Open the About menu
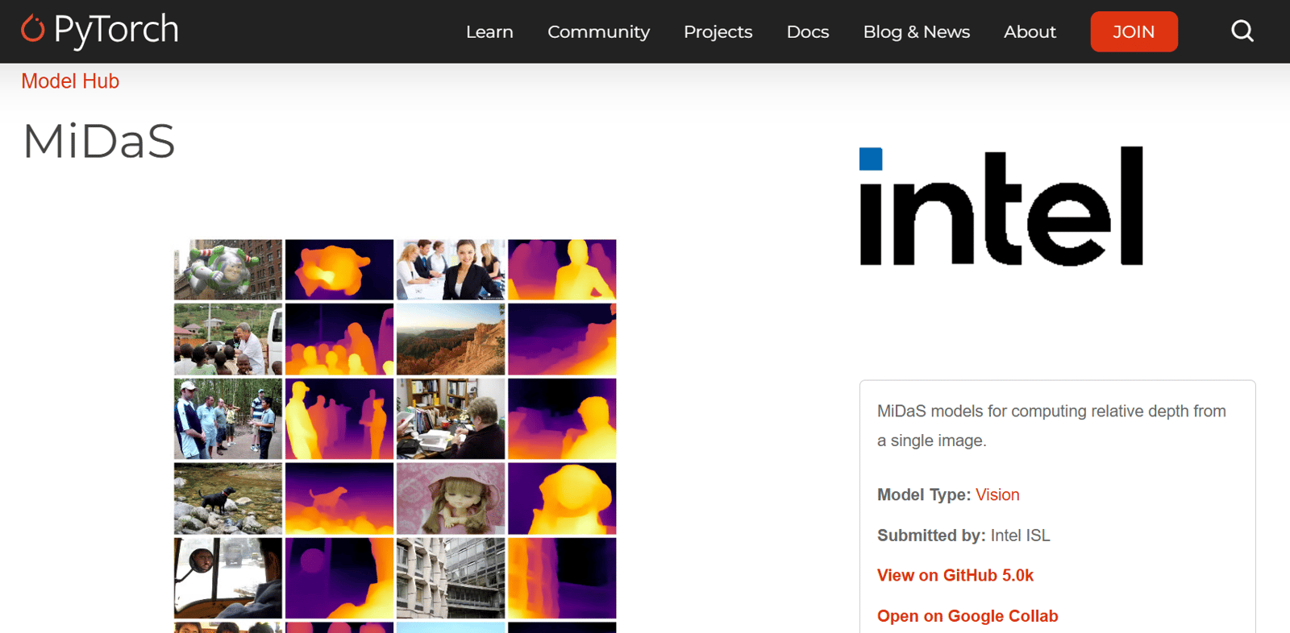 [1030, 32]
